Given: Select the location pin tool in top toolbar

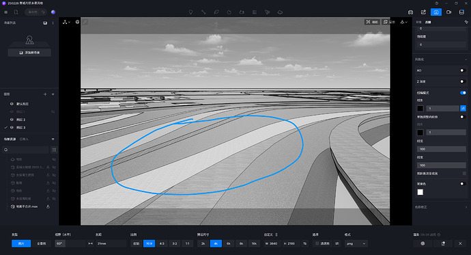Looking at the screenshot, I should [190, 12].
